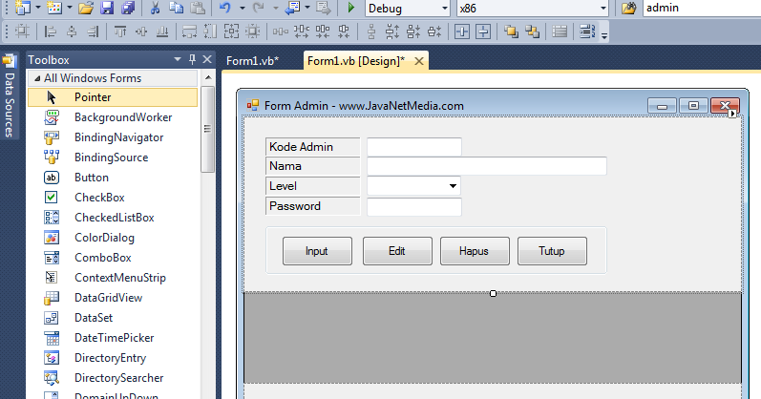Save the current file with floppy icon

point(107,8)
